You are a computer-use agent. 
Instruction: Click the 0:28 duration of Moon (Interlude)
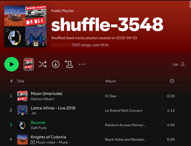click(171, 96)
